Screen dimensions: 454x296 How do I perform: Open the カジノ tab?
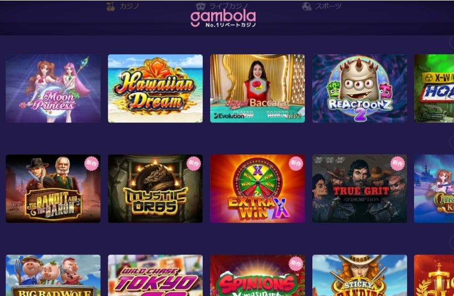(129, 6)
